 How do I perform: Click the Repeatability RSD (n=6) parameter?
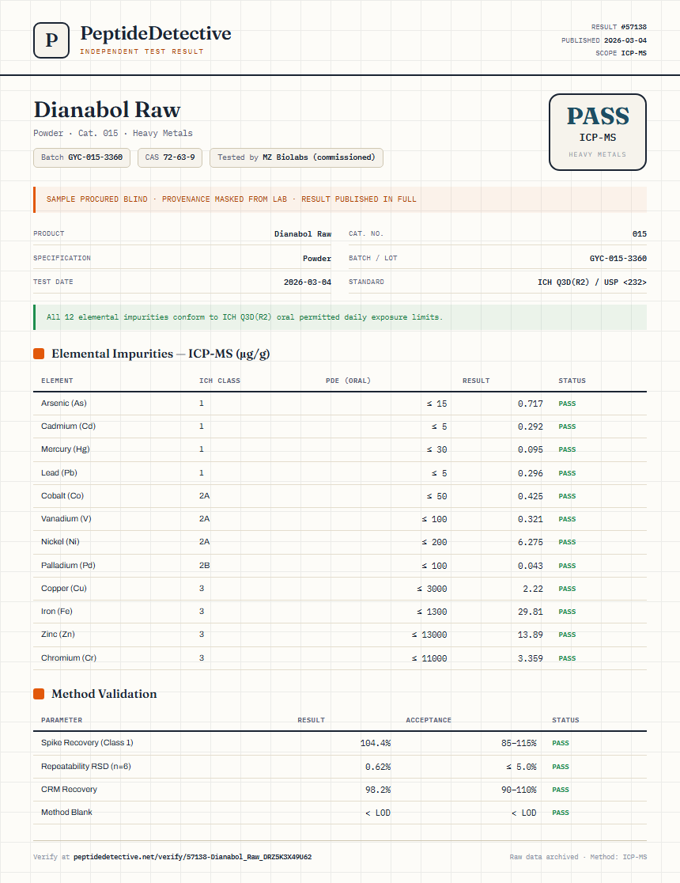point(86,767)
